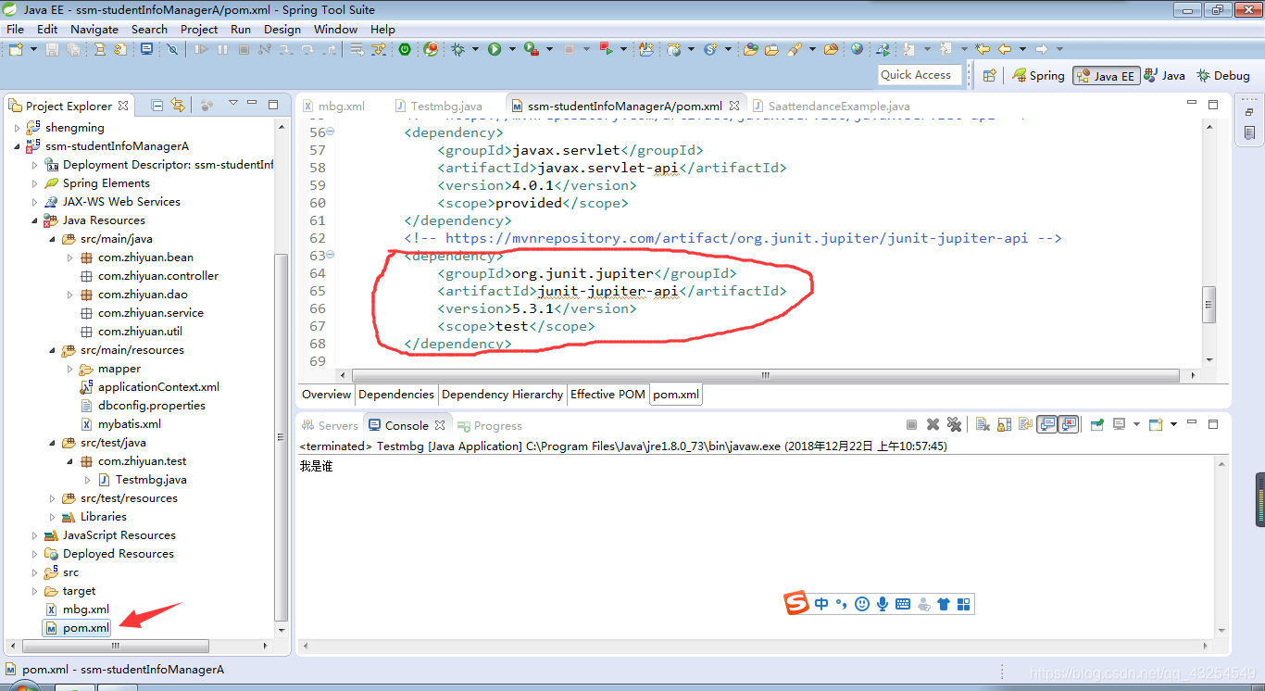Click the Sogou input method S icon

click(796, 604)
